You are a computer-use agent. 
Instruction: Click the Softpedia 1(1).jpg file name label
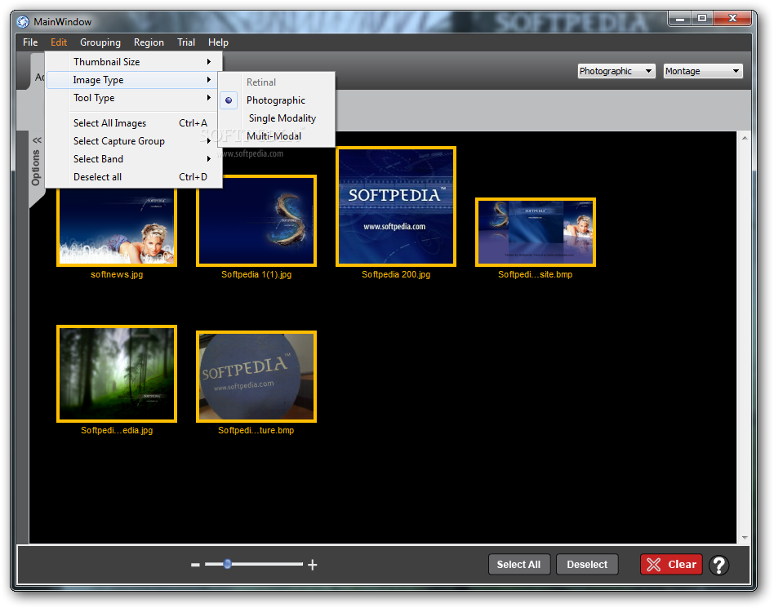tap(256, 274)
